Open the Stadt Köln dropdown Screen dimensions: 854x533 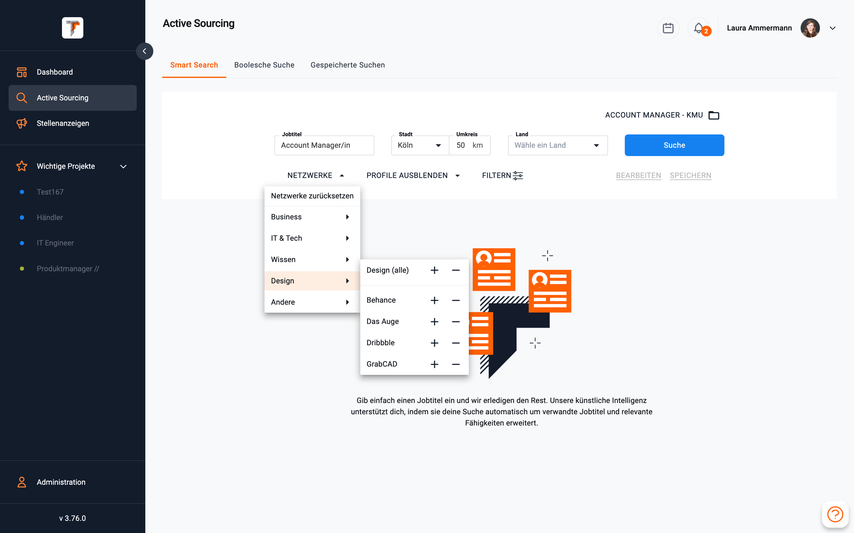coord(420,145)
